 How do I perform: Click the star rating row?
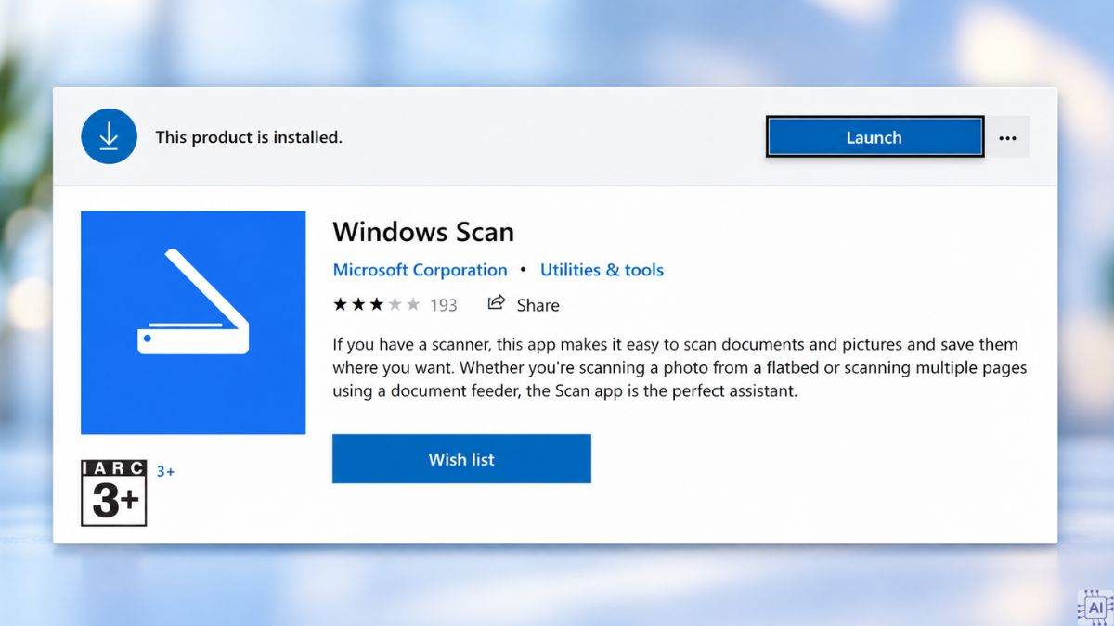[x=376, y=304]
